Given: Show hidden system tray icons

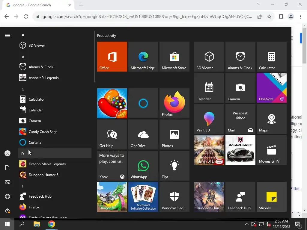Looking at the screenshot, I should (247, 224).
